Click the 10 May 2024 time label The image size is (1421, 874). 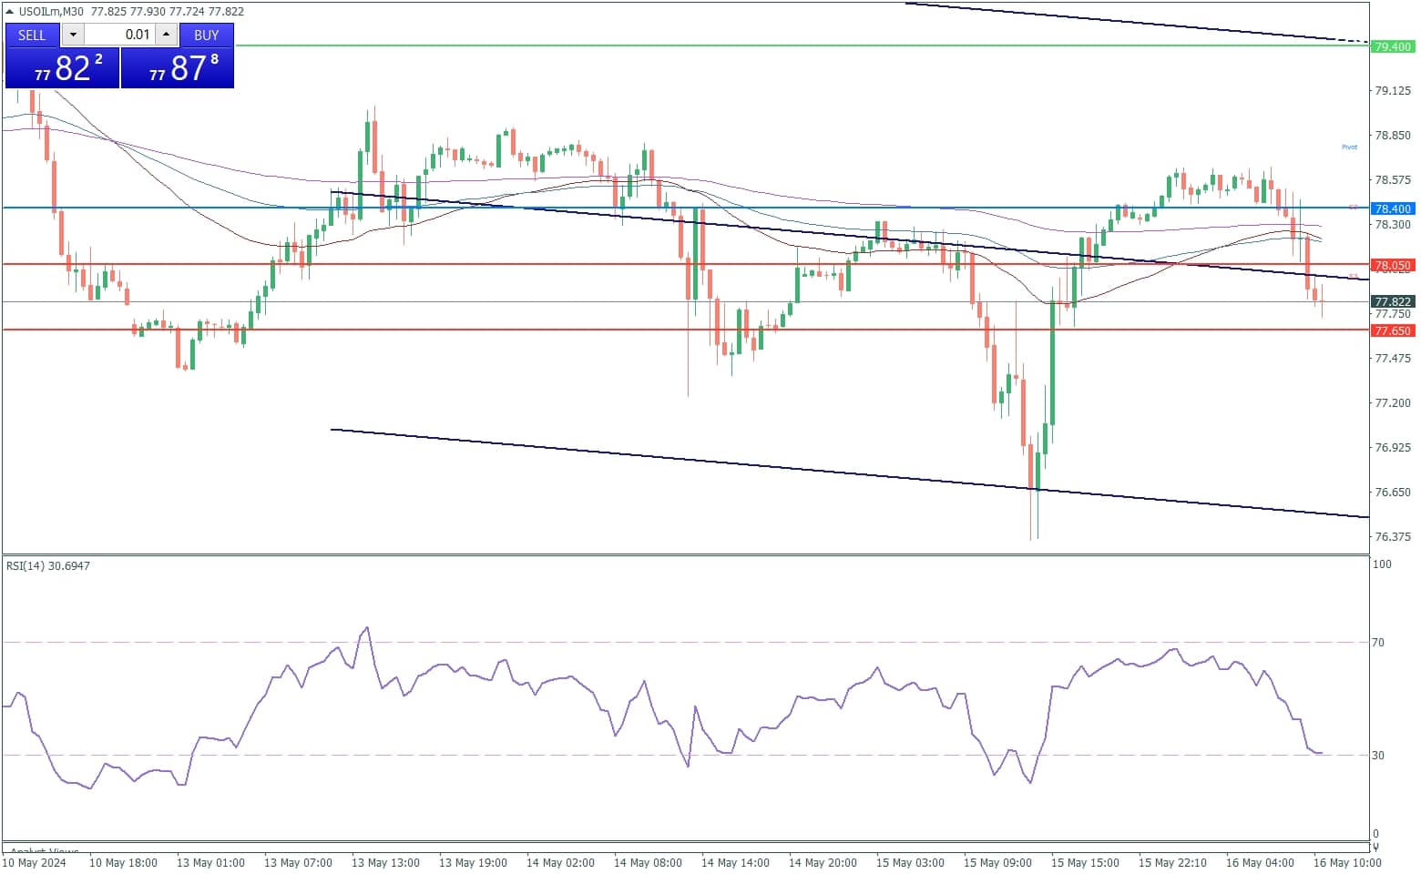[x=34, y=862]
